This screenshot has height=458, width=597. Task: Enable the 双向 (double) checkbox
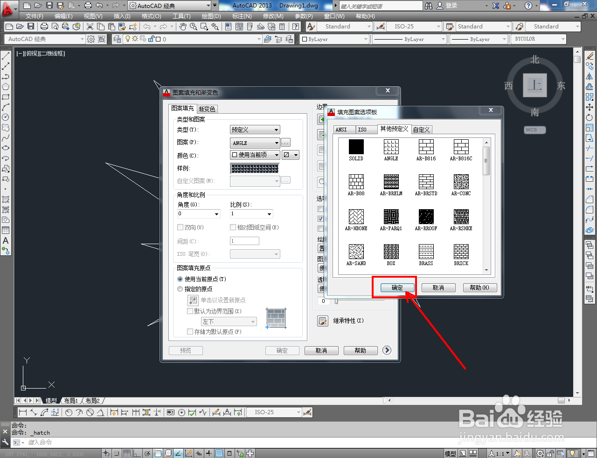tap(180, 227)
